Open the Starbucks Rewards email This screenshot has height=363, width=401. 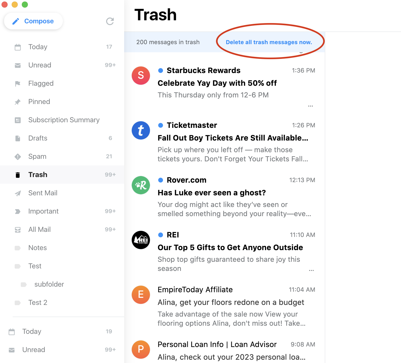[x=217, y=83]
